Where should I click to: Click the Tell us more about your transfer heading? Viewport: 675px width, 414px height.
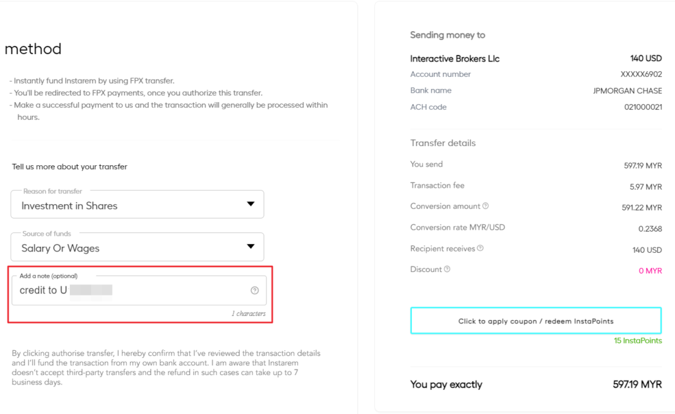(69, 167)
